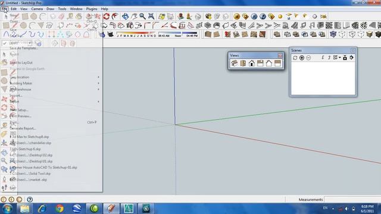Switch to Back view in Views panel
Viewport: 381px width, 214px height.
click(268, 64)
